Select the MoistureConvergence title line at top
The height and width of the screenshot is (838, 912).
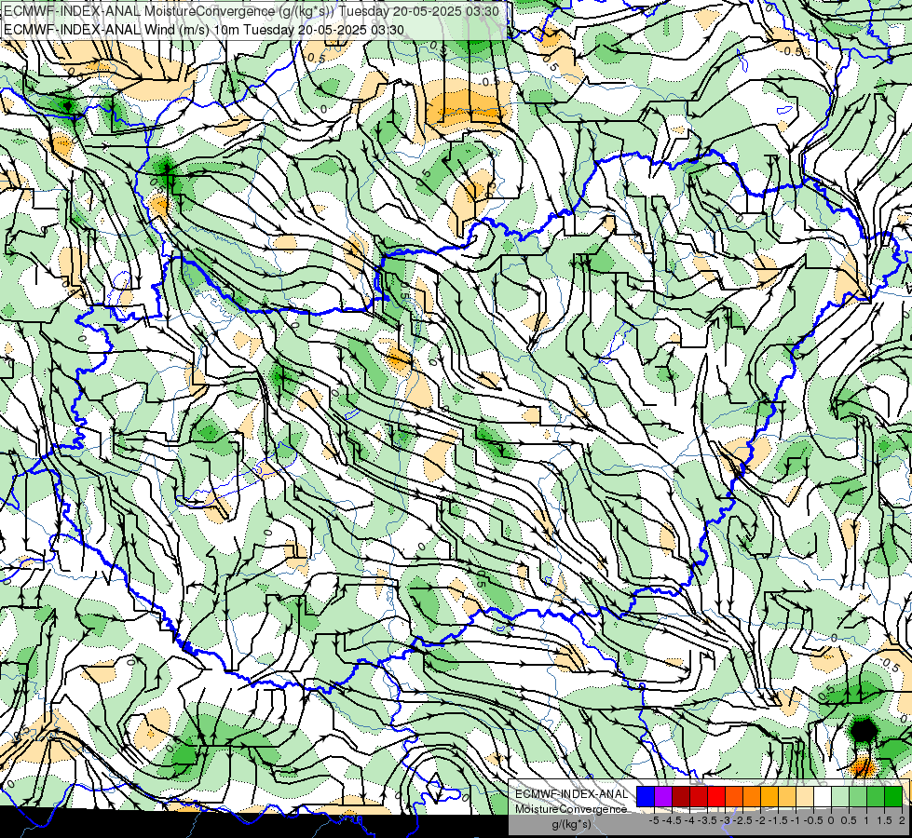point(251,11)
